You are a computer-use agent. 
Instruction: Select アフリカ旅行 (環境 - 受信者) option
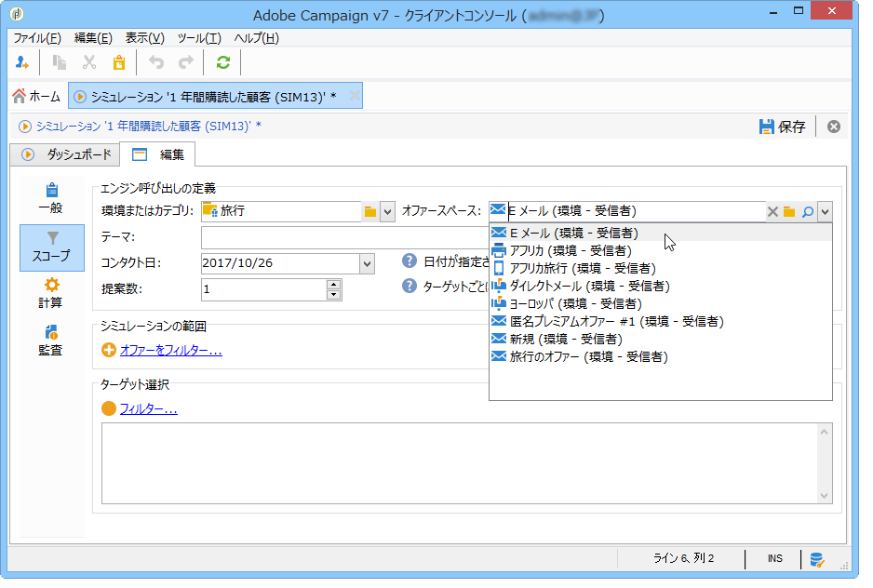660,268
